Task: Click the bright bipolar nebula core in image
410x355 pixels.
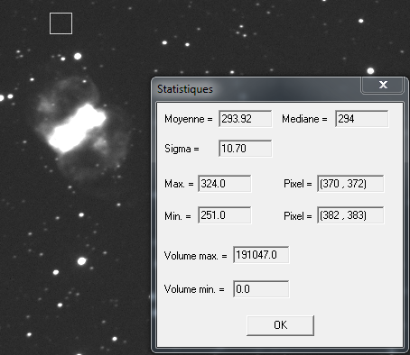Action: tap(77, 128)
